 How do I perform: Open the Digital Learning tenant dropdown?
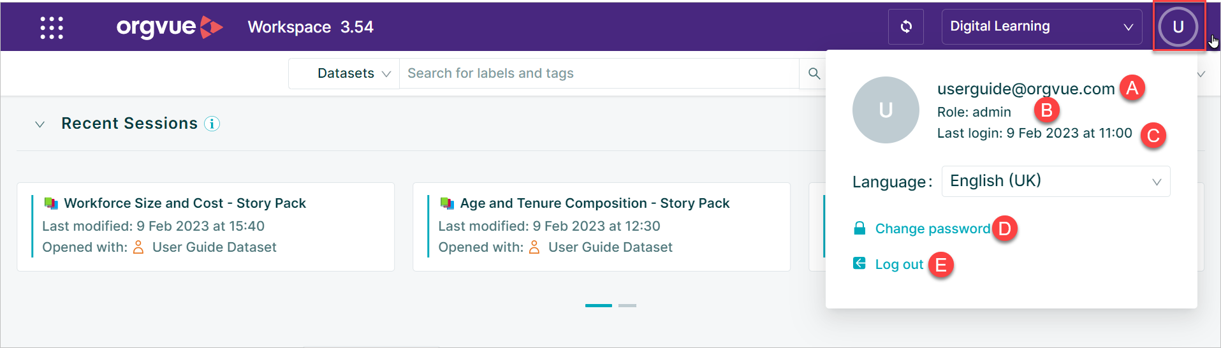coord(1041,27)
